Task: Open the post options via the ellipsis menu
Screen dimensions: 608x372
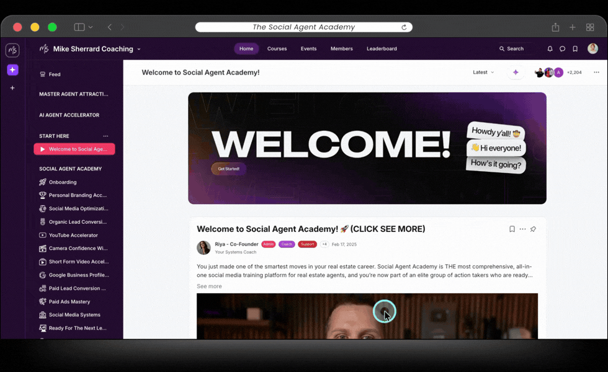Action: tap(522, 229)
